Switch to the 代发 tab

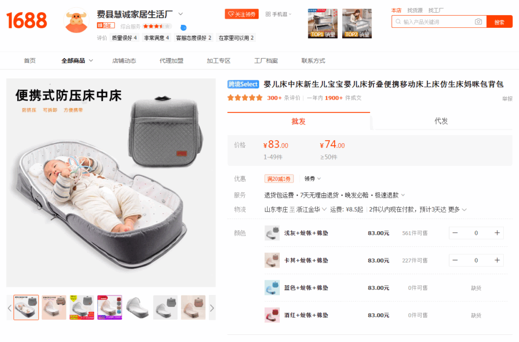[441, 121]
